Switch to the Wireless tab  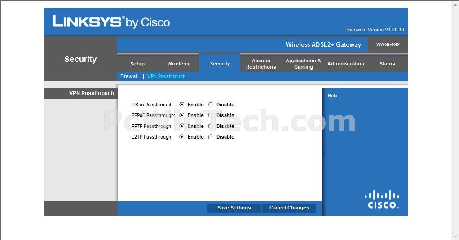click(178, 64)
